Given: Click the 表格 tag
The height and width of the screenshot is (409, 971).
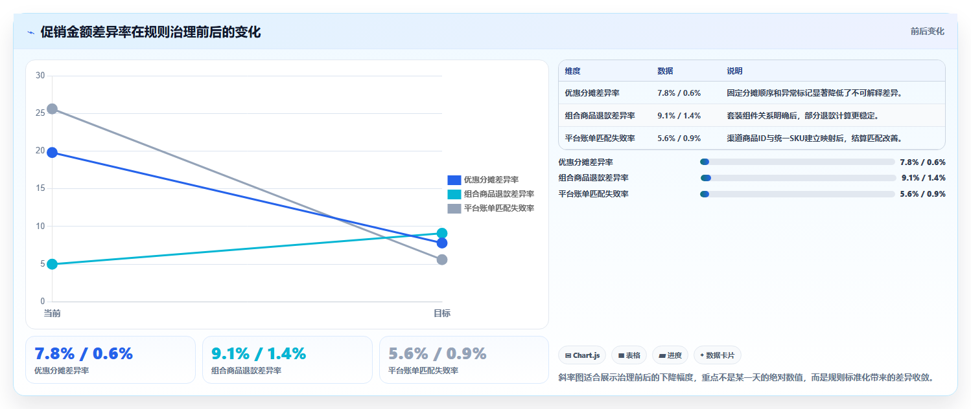Looking at the screenshot, I should [x=629, y=355].
